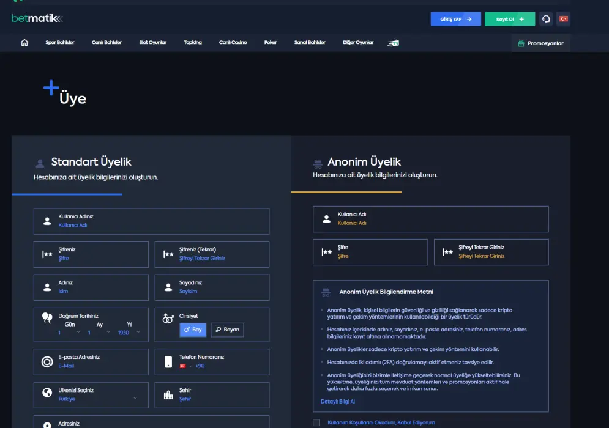Select Bay gender option
This screenshot has height=428, width=609.
(x=193, y=330)
